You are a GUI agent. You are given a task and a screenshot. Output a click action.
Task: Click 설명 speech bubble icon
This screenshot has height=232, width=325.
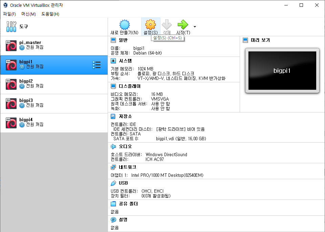pyautogui.click(x=113, y=219)
